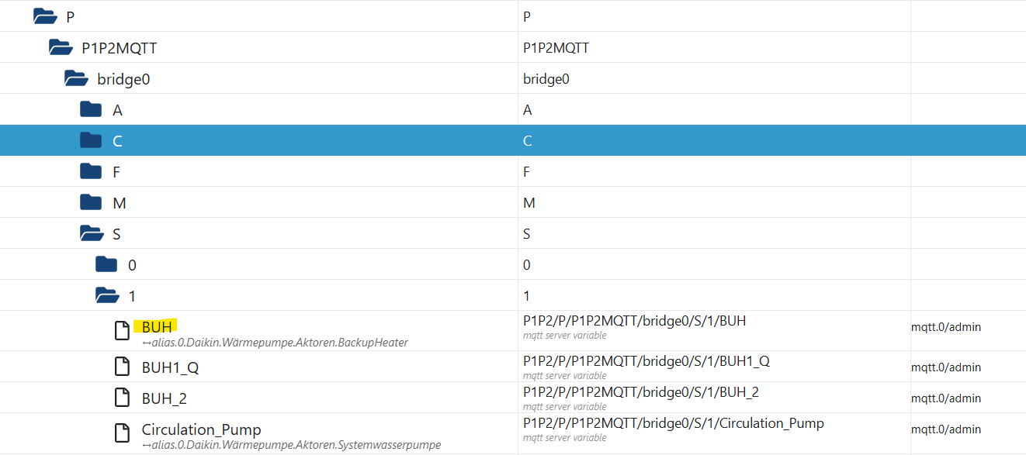Collapse the P1P2MQTT folder icon
Image resolution: width=1026 pixels, height=455 pixels.
pyautogui.click(x=61, y=48)
